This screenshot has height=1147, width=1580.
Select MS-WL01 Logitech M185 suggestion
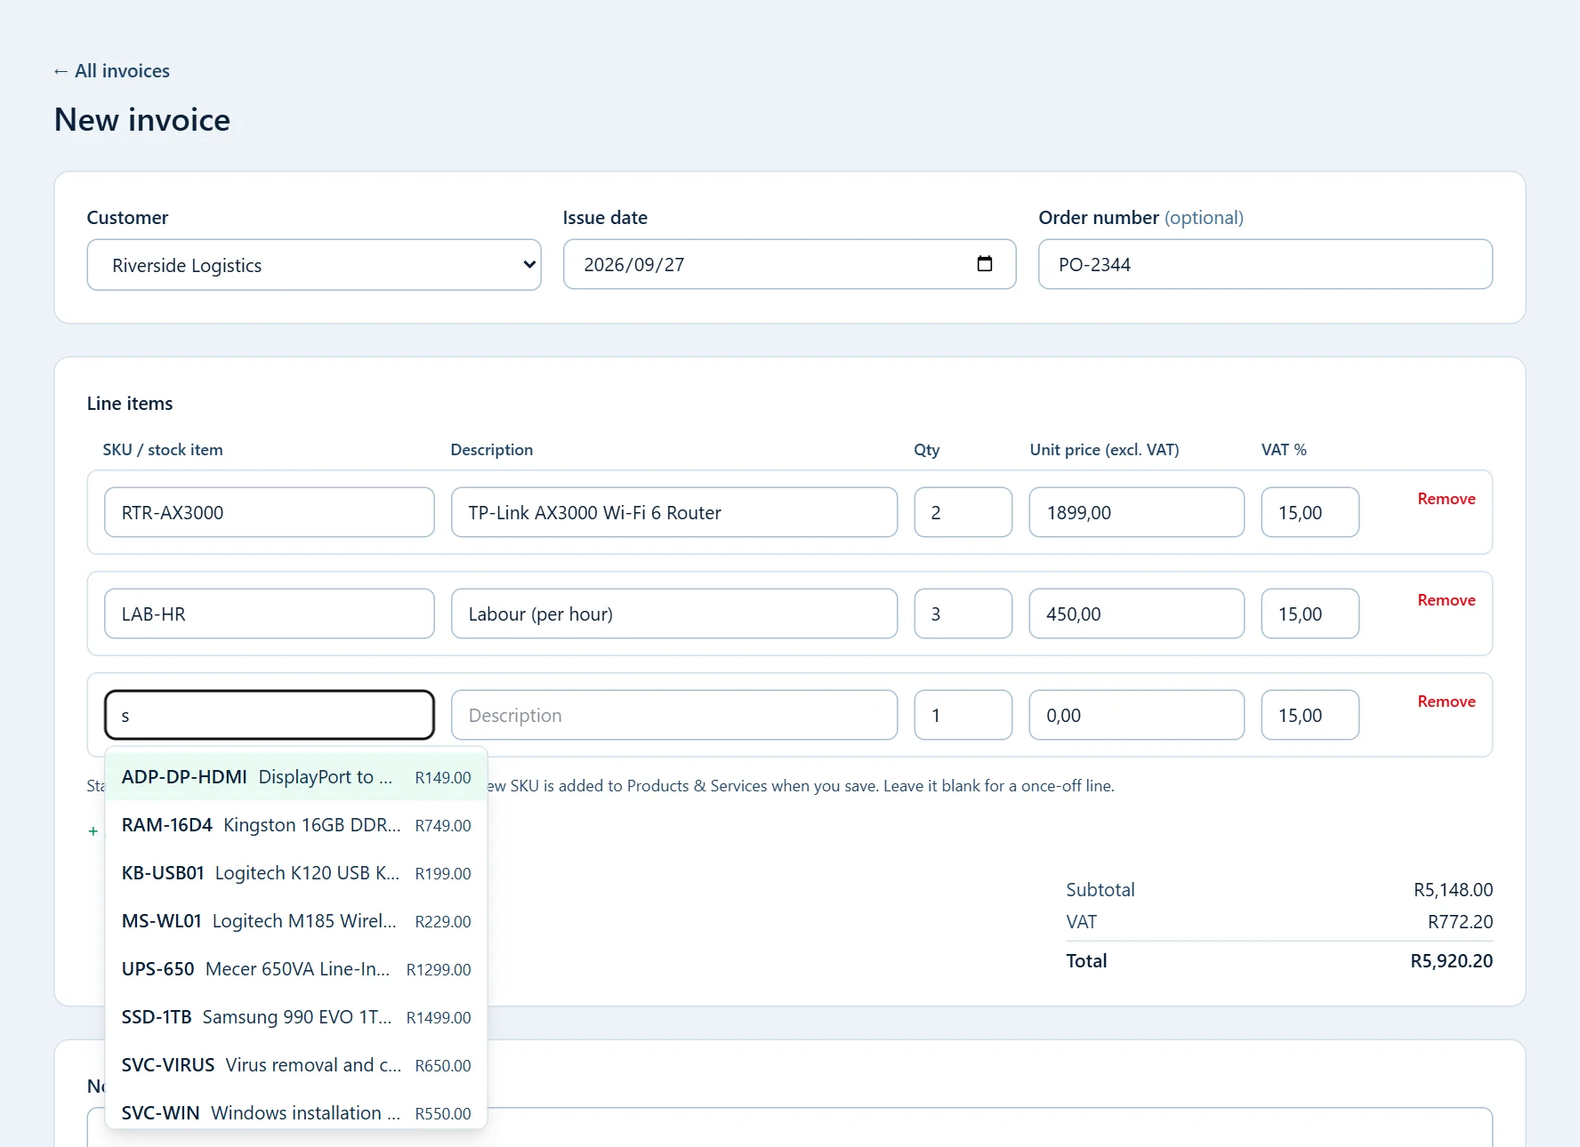296,921
